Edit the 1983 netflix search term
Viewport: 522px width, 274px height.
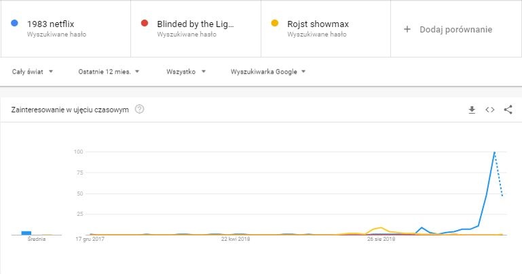pyautogui.click(x=51, y=24)
